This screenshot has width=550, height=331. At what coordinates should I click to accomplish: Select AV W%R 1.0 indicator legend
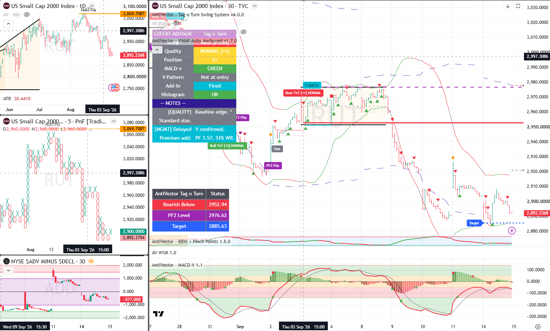(x=164, y=253)
